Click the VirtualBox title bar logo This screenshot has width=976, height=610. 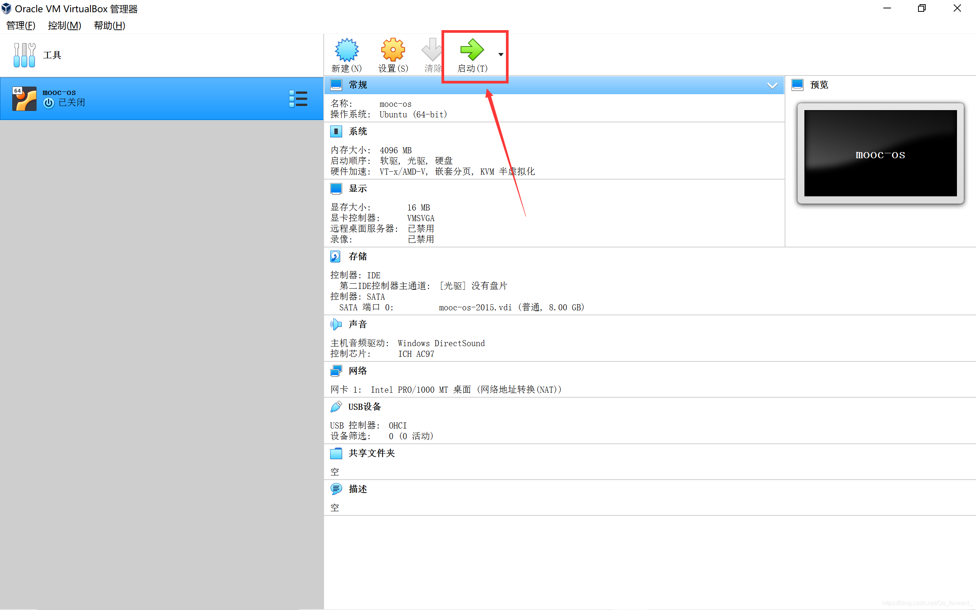6,8
